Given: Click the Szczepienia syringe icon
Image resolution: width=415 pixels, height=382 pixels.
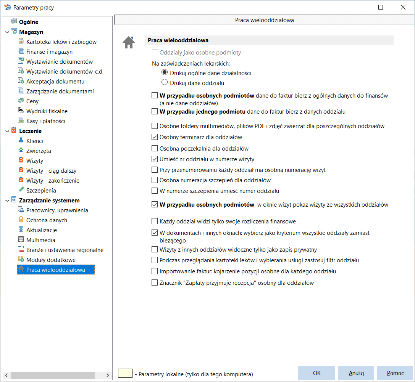Looking at the screenshot, I should [x=21, y=190].
